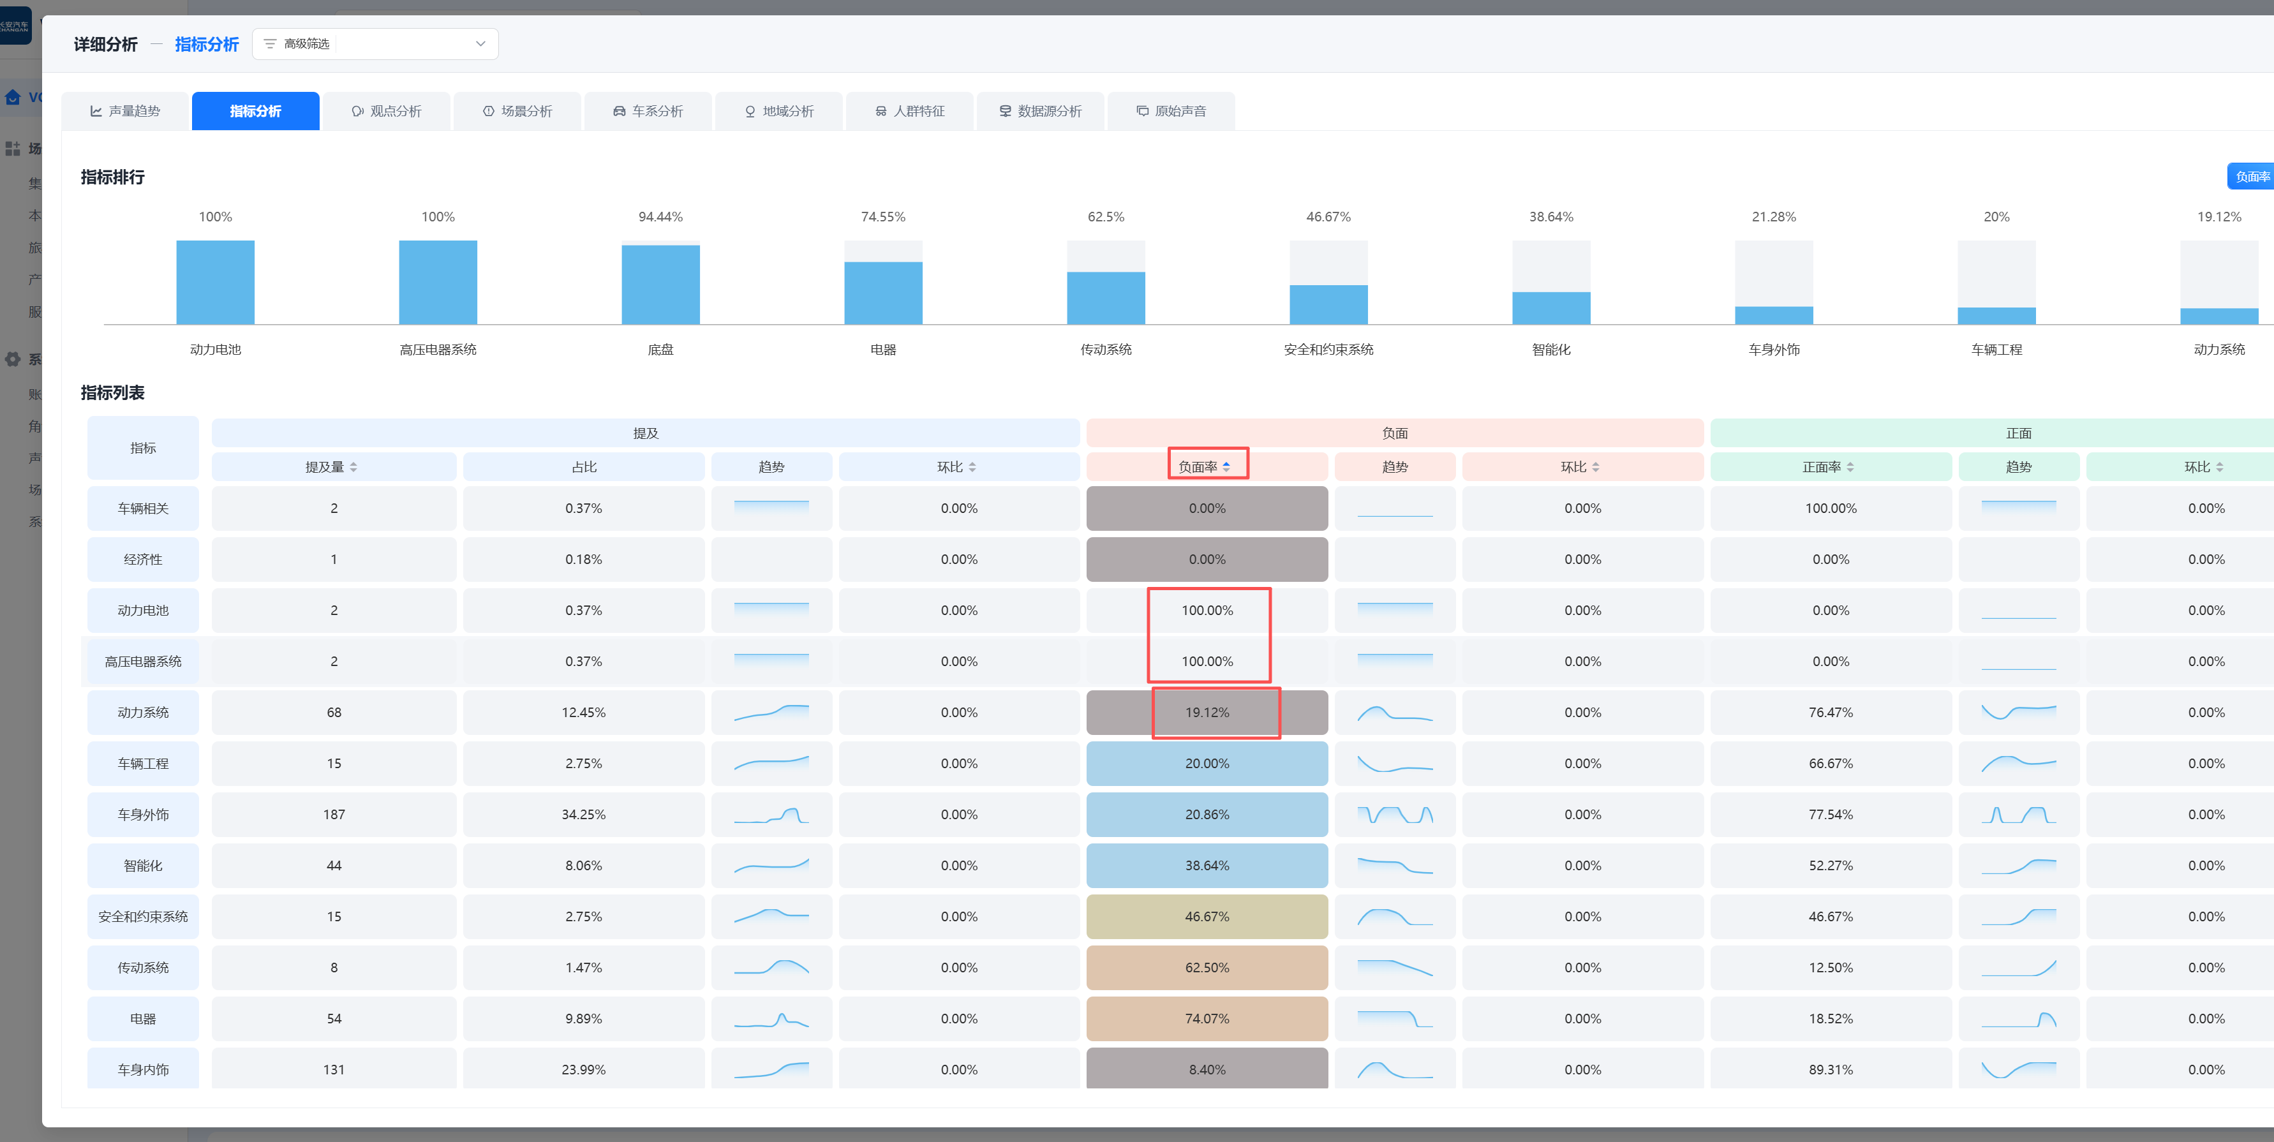Image resolution: width=2274 pixels, height=1142 pixels.
Task: Click the 动力电池 bar in ranking chart
Action: (216, 283)
